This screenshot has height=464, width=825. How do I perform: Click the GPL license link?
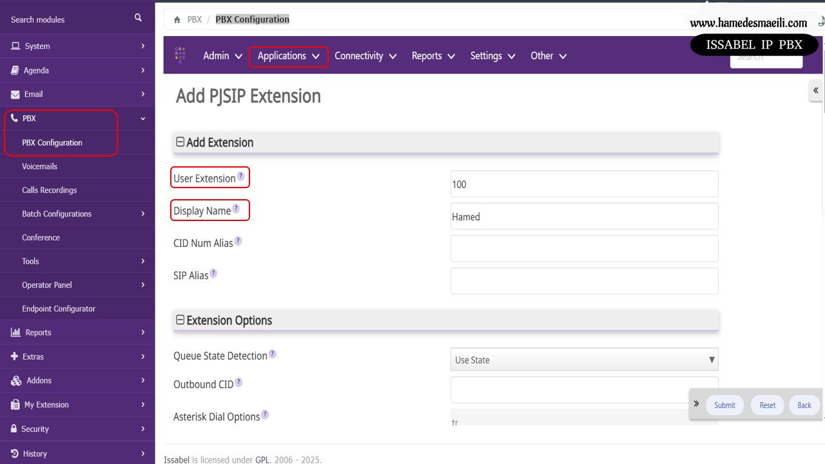click(263, 459)
